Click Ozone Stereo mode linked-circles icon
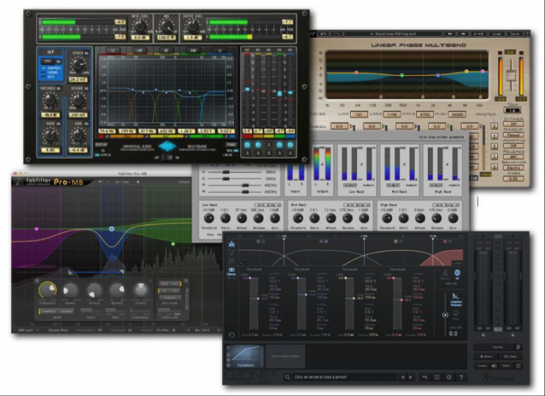Viewport: 545px width, 396px height. click(231, 271)
